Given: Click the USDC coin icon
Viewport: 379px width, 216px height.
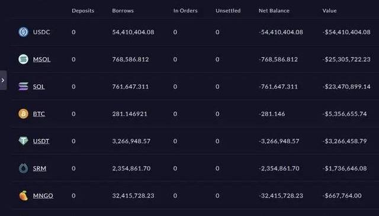Looking at the screenshot, I should point(24,32).
